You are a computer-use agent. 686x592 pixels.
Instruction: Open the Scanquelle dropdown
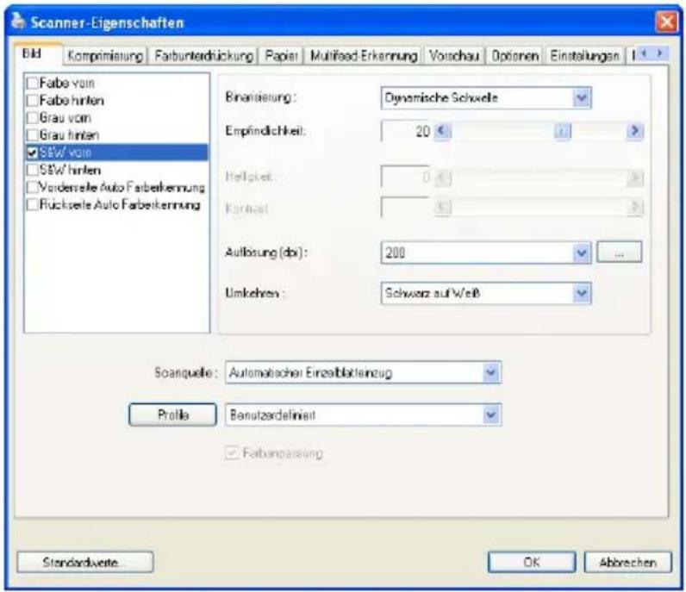click(491, 373)
